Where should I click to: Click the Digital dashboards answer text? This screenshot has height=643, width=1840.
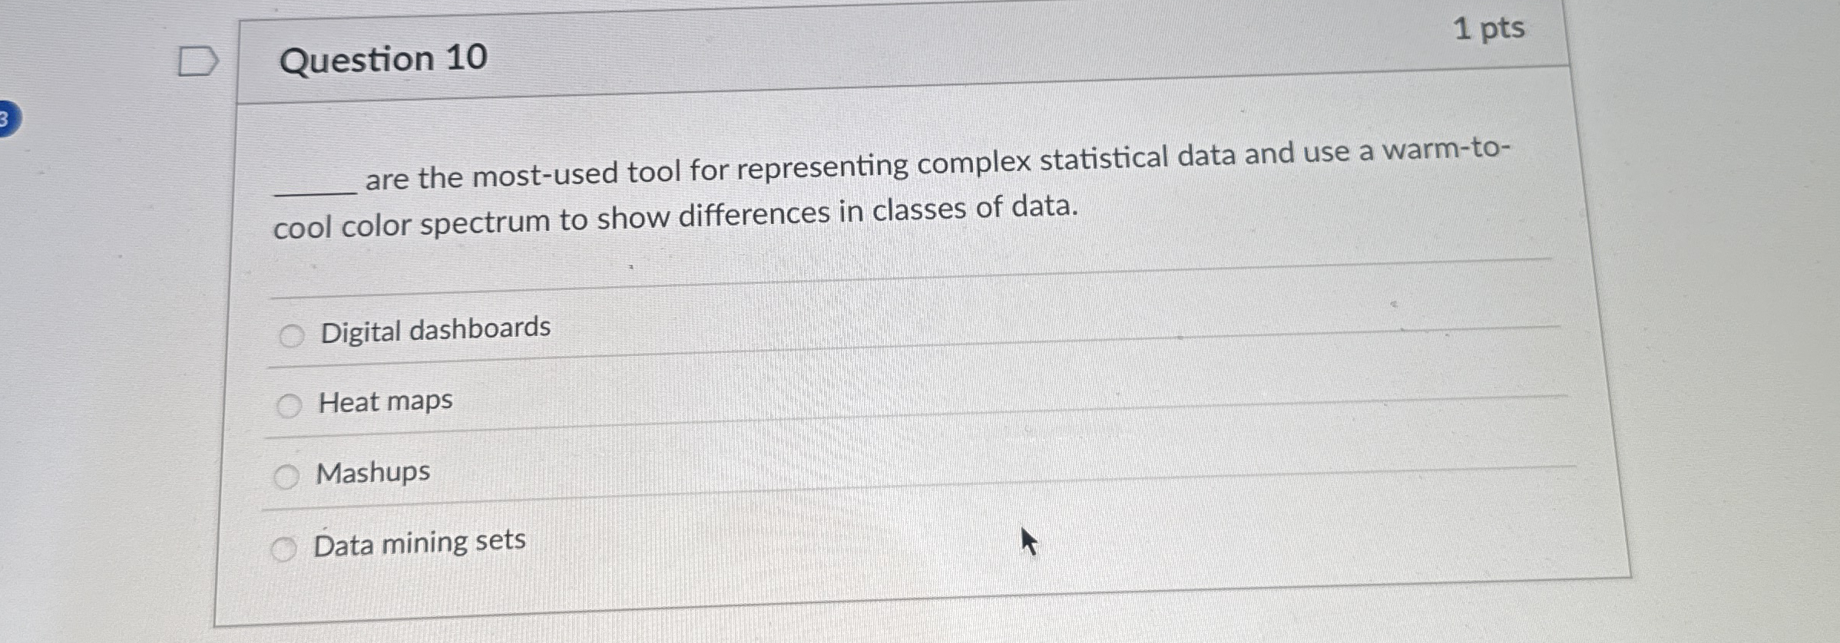coord(434,328)
